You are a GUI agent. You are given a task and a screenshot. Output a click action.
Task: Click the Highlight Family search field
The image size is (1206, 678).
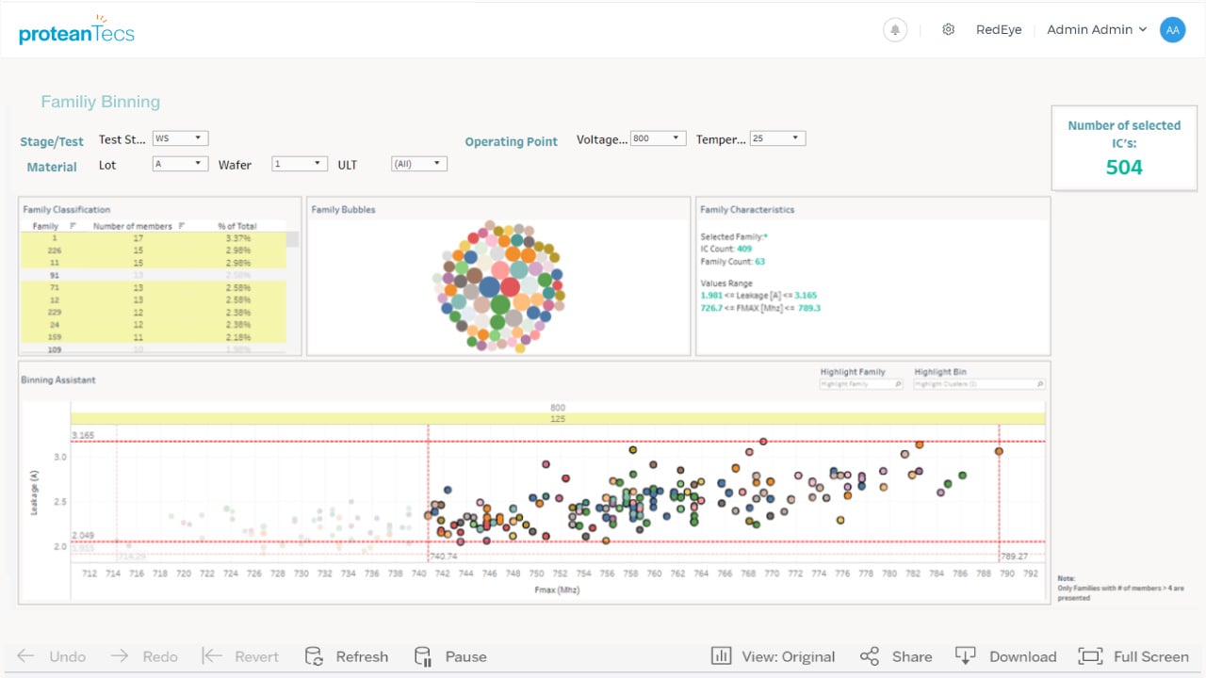point(861,384)
